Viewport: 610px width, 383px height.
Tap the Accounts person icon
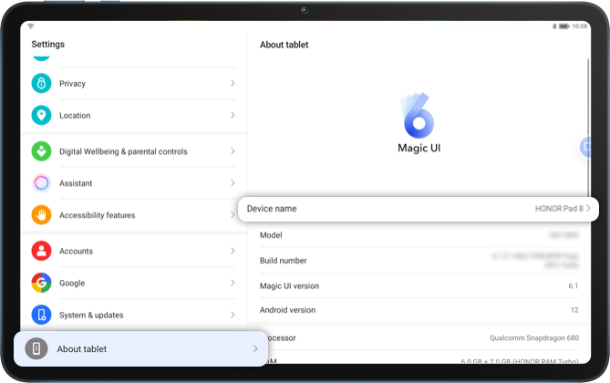(41, 251)
